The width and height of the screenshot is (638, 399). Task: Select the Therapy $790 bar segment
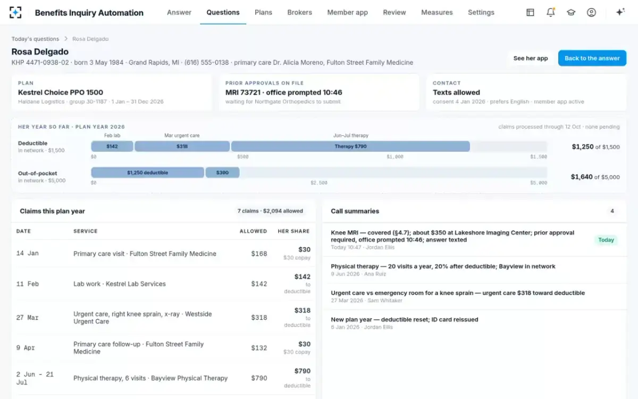point(350,146)
